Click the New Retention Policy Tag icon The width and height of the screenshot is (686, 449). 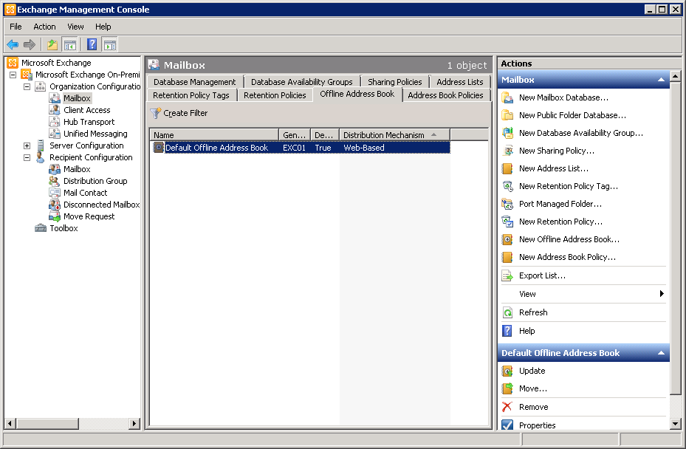point(507,186)
